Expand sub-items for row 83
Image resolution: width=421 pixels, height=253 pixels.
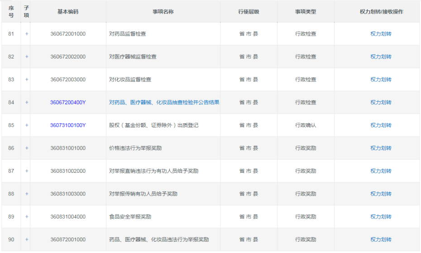[27, 80]
